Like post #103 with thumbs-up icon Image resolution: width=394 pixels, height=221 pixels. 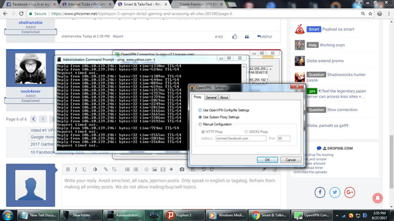pyautogui.click(x=235, y=37)
